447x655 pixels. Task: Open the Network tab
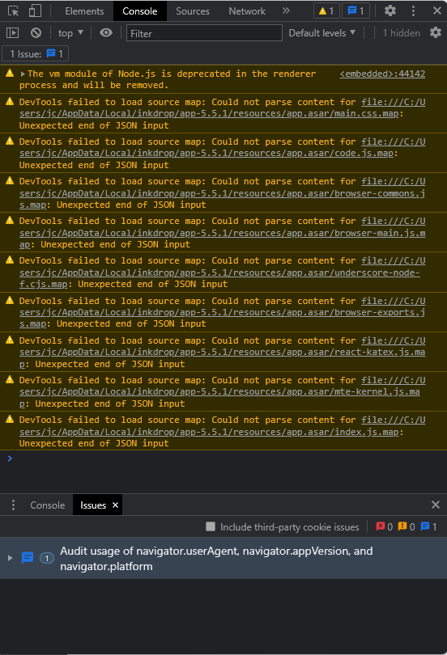(x=247, y=11)
